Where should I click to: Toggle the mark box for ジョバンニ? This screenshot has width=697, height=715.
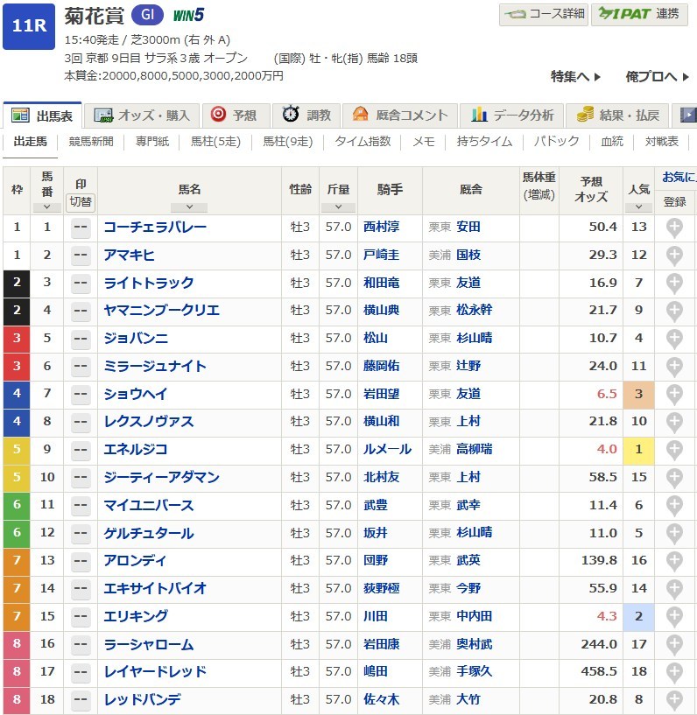click(x=81, y=339)
